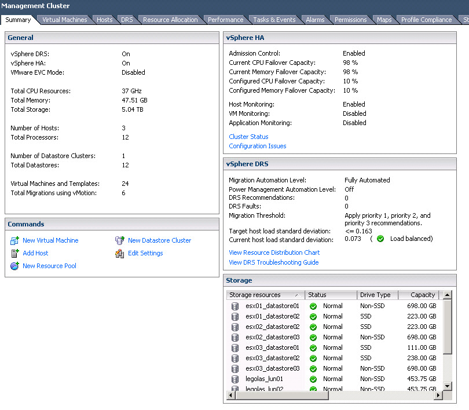
Task: Open the Cluster Status link
Action: point(248,137)
